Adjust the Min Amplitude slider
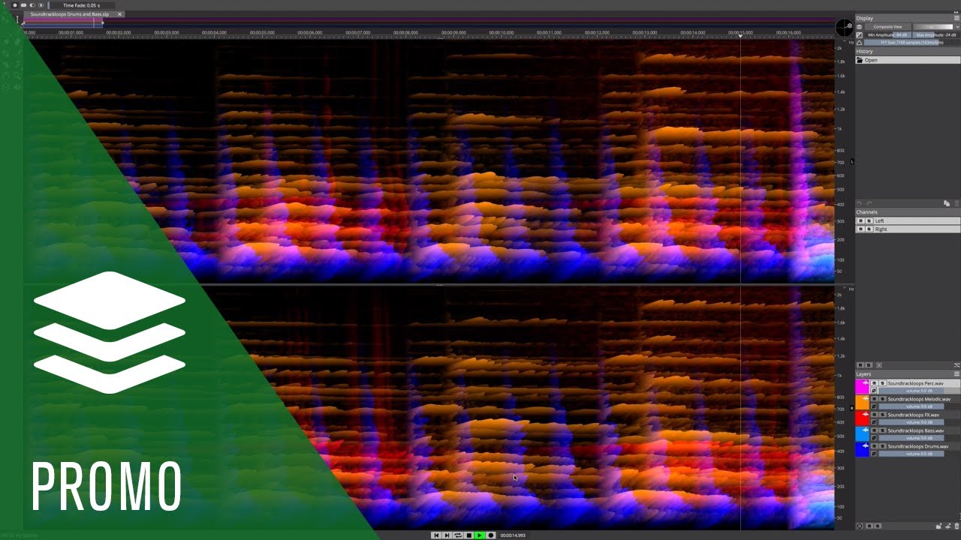 [888, 35]
